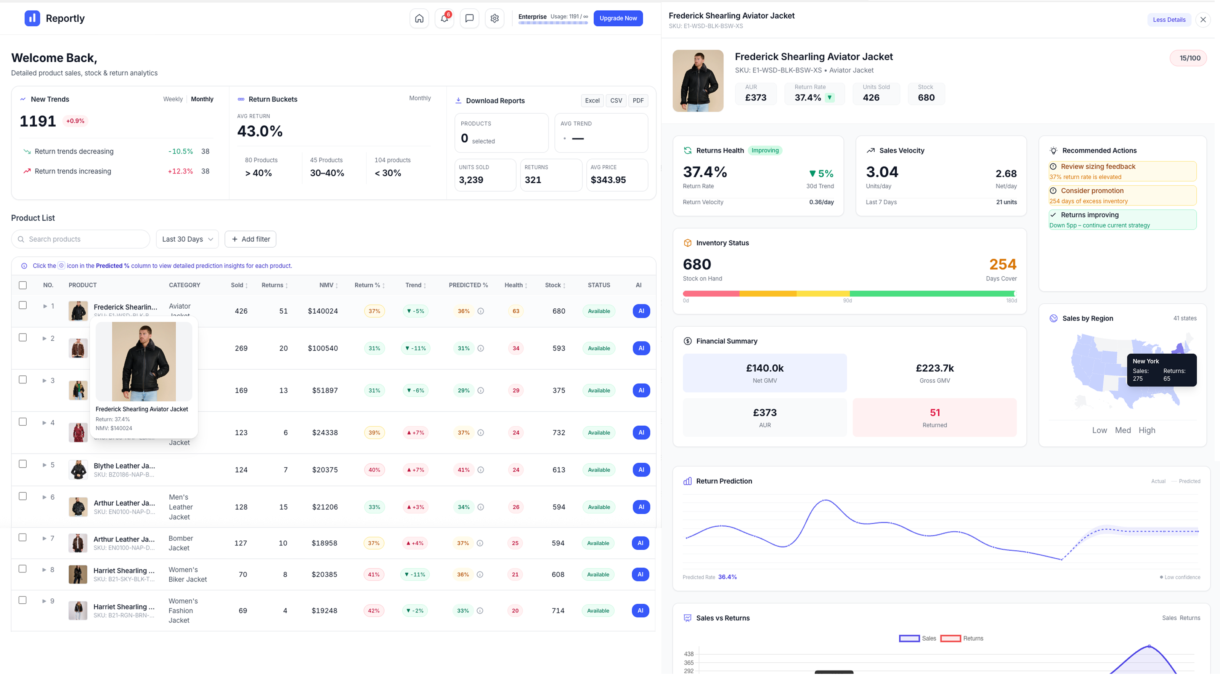The height and width of the screenshot is (686, 1220).
Task: Expand row 6 Arthur Leather Jacket details
Action: [x=45, y=497]
